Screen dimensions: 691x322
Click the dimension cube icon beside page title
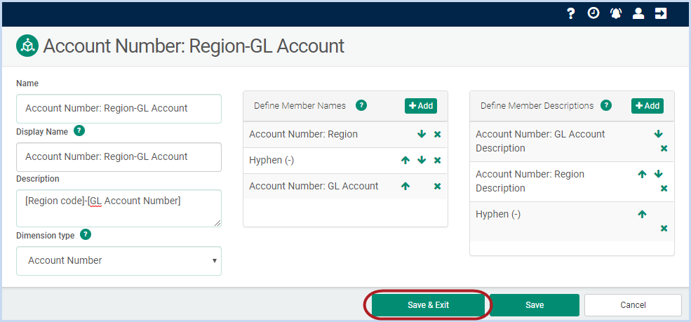(x=27, y=46)
